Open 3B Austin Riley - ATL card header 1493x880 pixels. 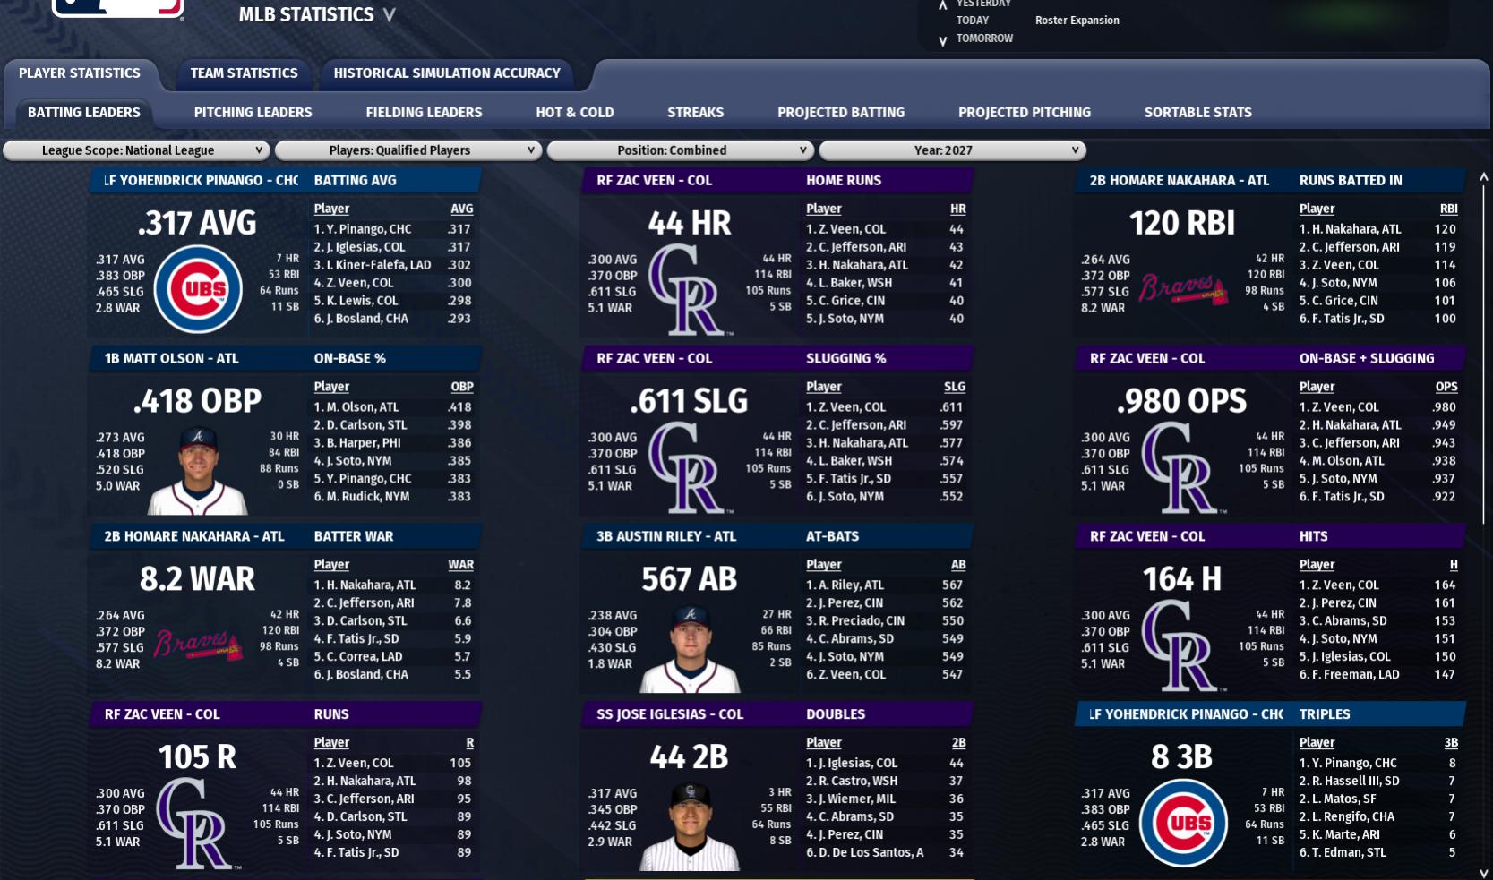pos(666,536)
